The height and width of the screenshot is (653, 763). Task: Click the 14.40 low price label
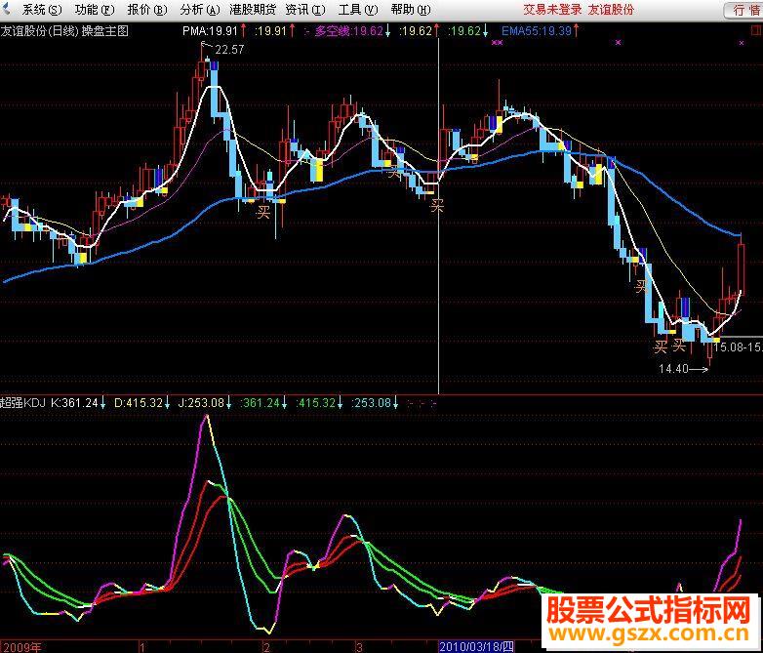pyautogui.click(x=673, y=369)
